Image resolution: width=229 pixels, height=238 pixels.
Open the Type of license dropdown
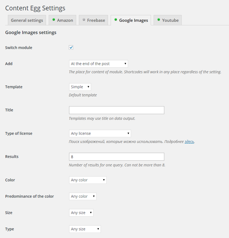(100, 133)
